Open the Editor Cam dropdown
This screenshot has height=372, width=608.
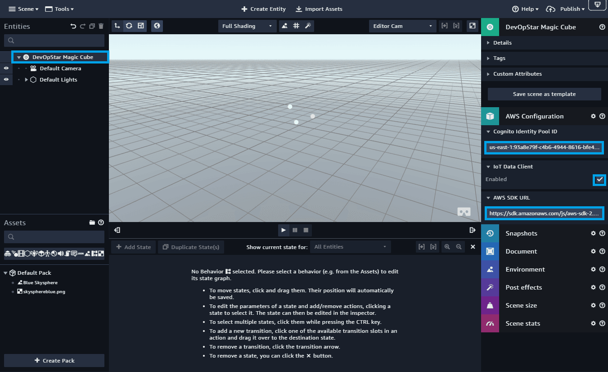tap(402, 26)
